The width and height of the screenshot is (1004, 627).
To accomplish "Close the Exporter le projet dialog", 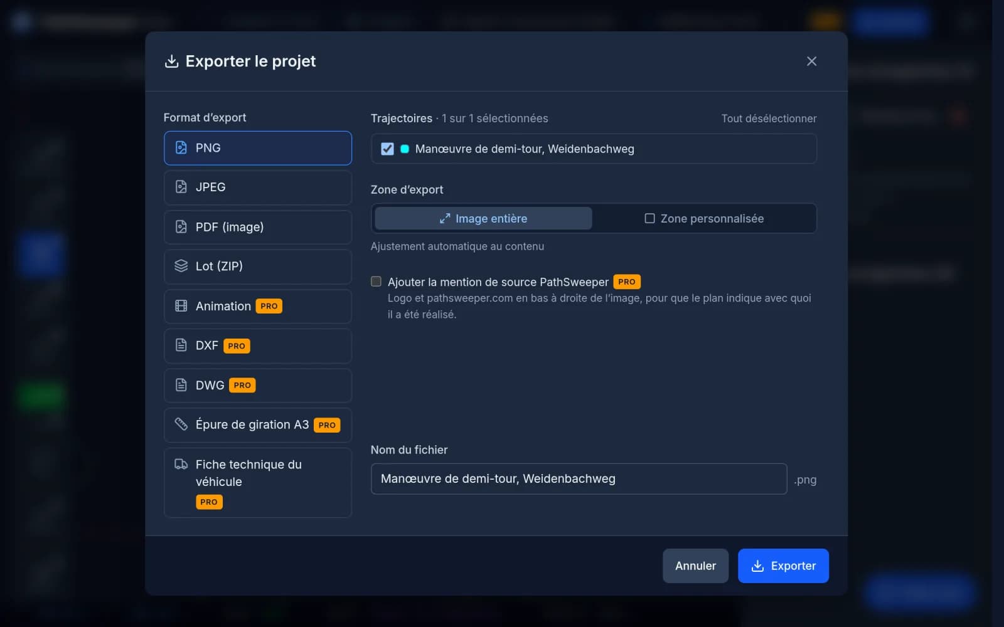I will tap(811, 61).
